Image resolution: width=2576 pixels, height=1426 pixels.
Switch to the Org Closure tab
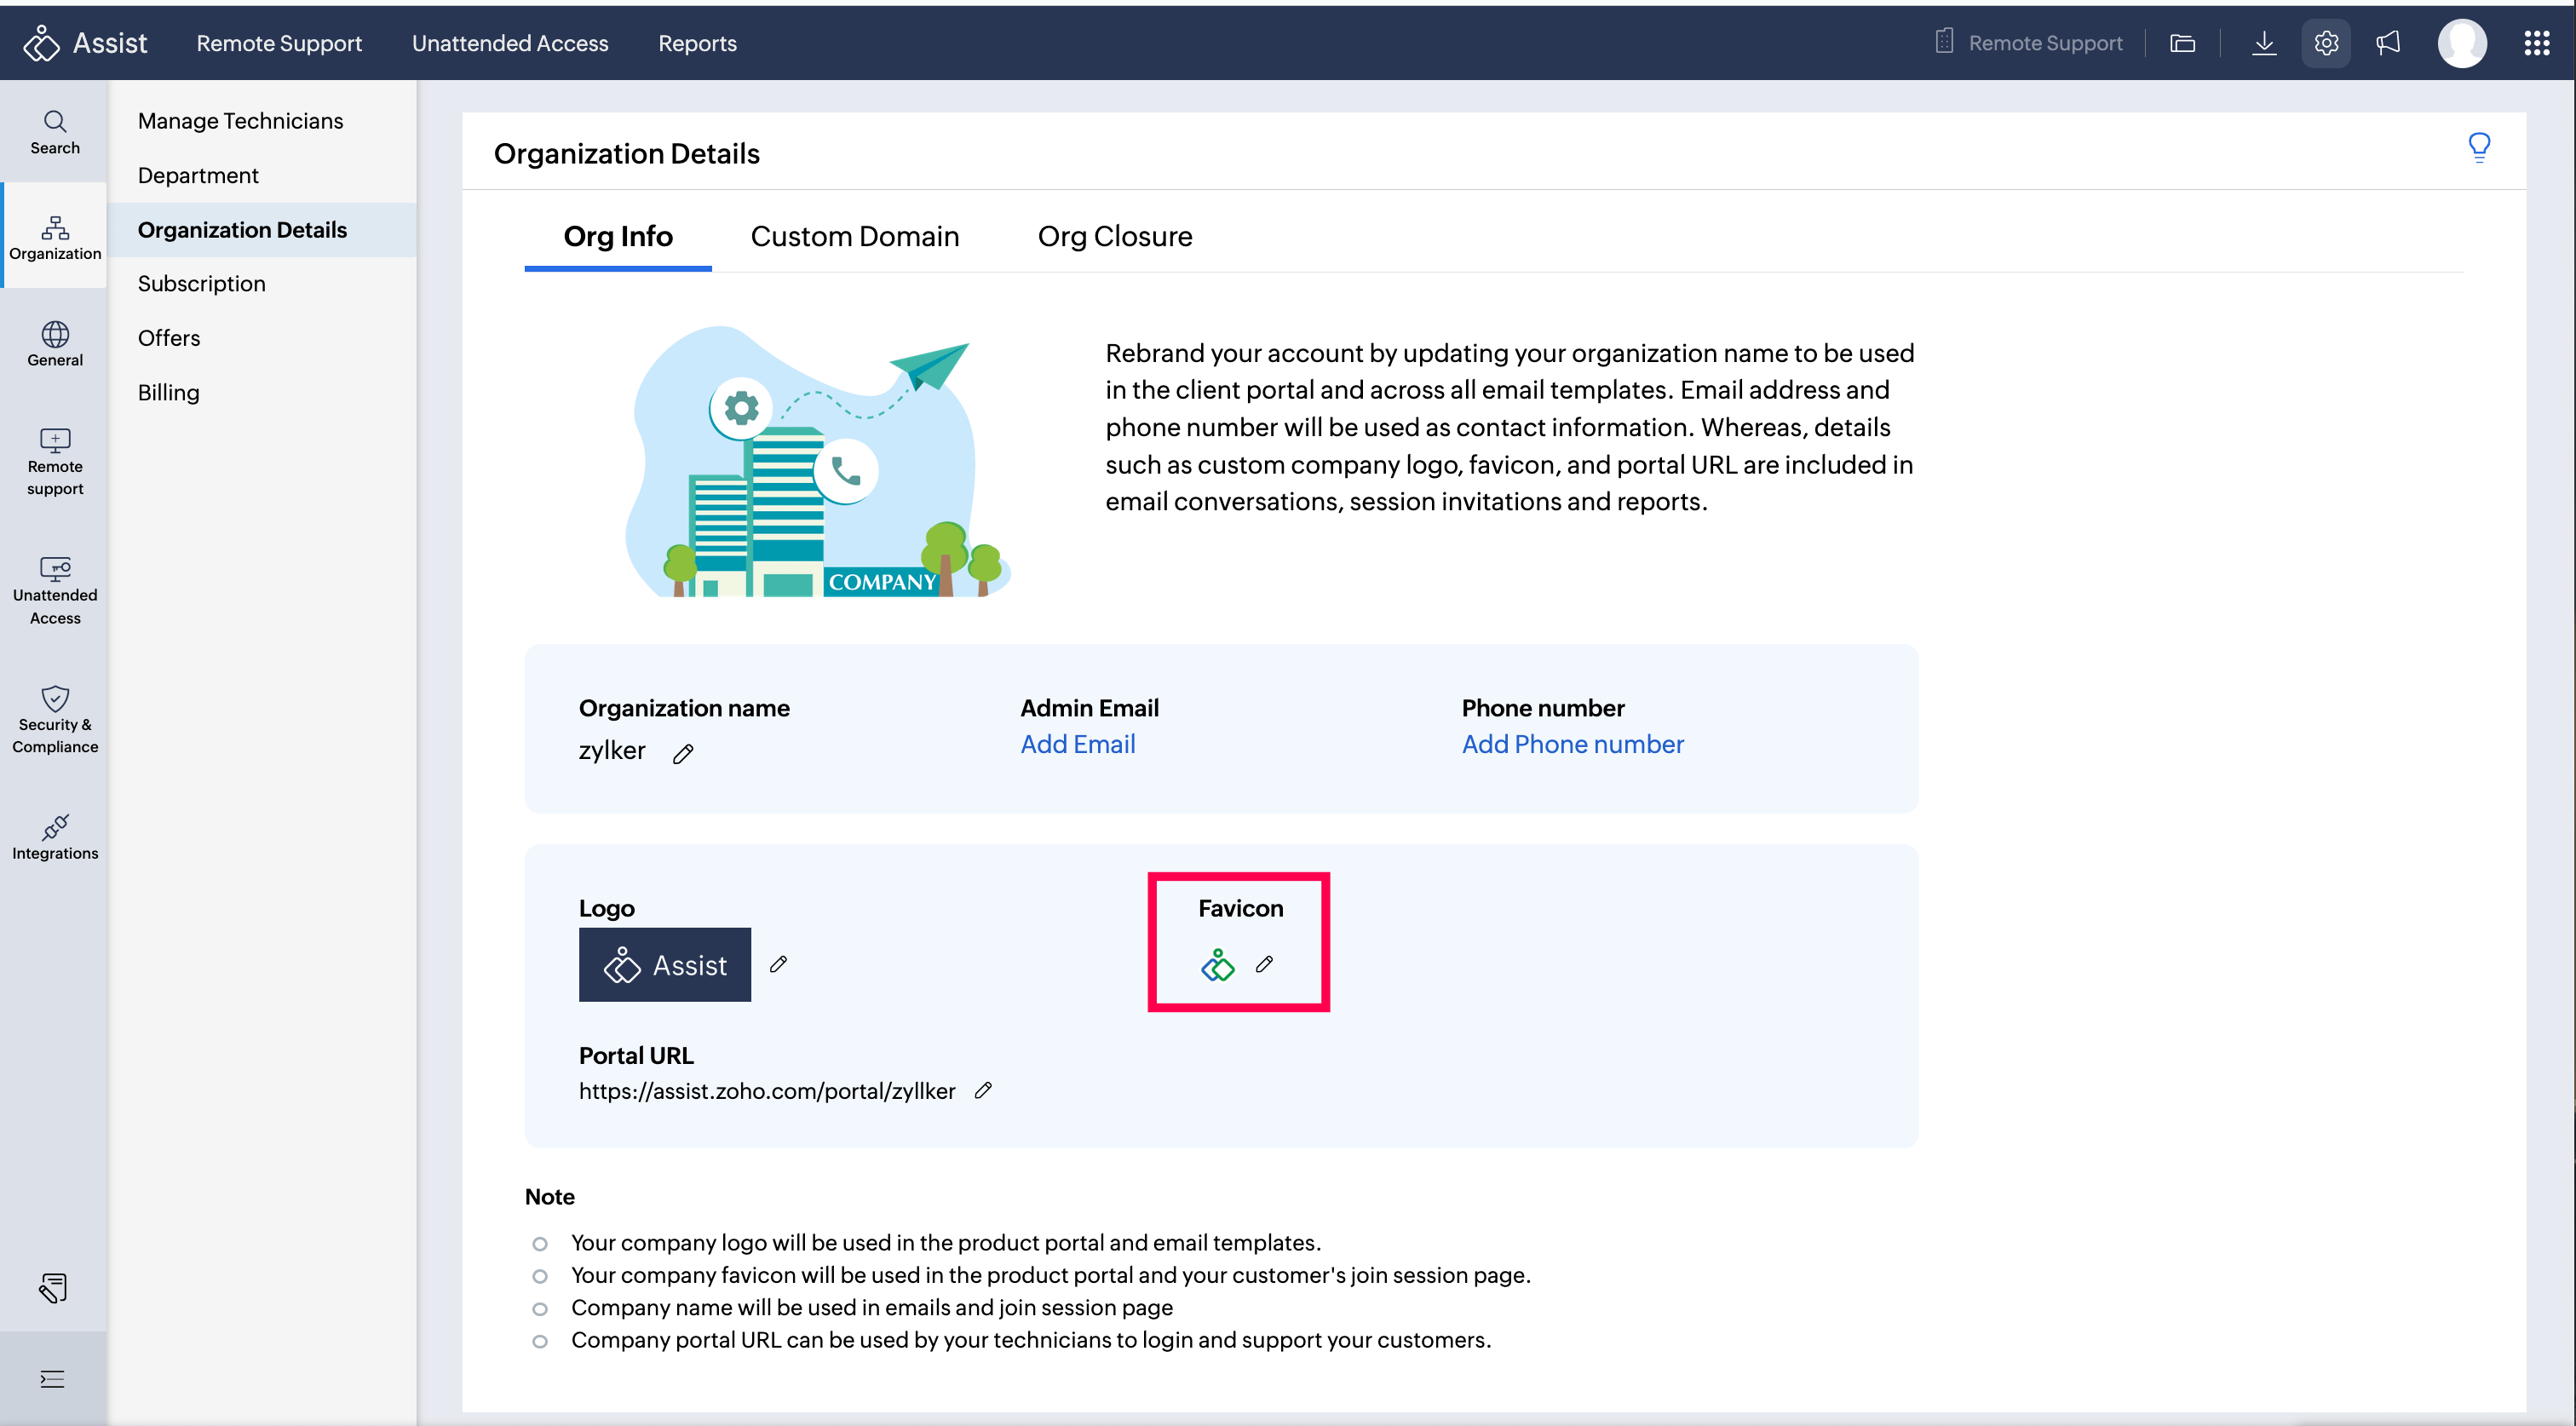(x=1114, y=237)
